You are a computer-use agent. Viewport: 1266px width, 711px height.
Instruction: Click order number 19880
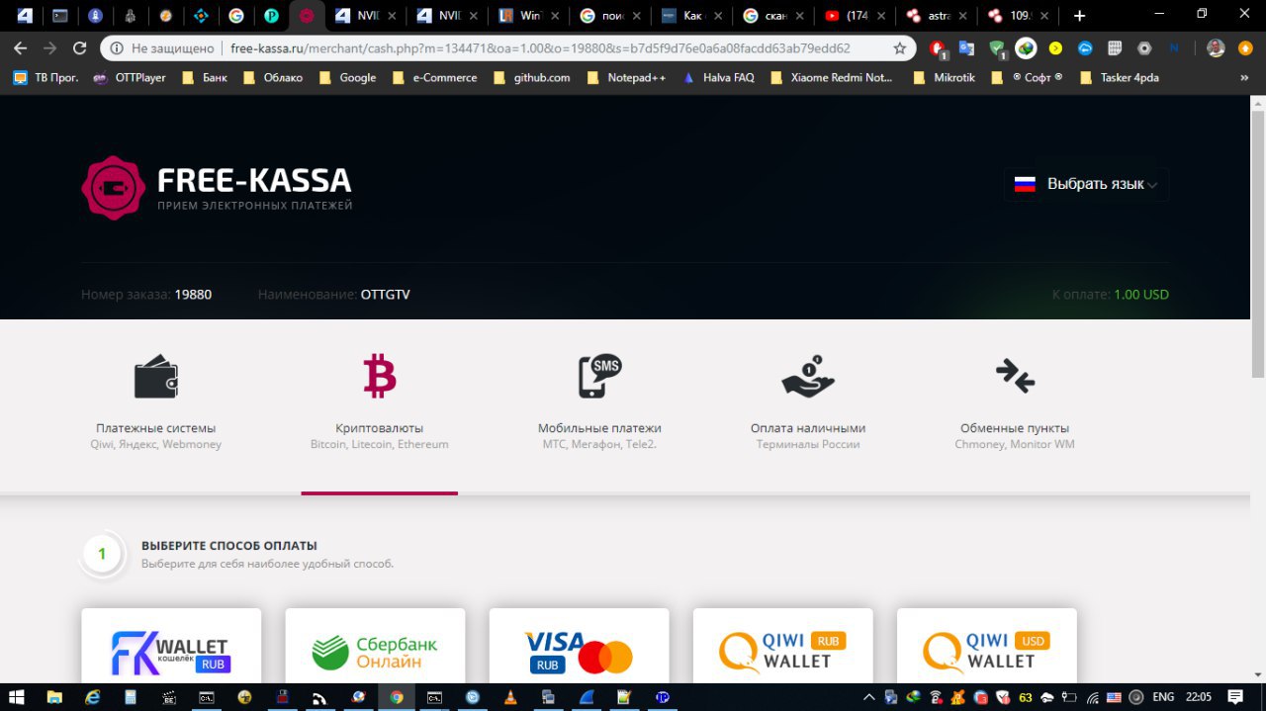click(x=193, y=295)
